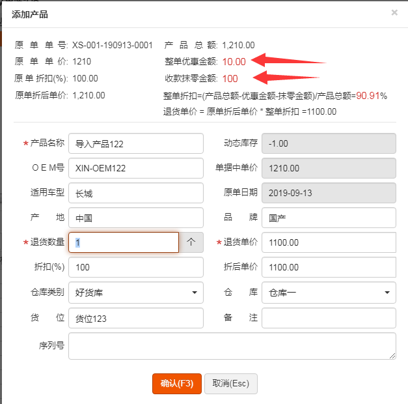This screenshot has height=404, width=408.
Task: Click the 取消(Esc) cancel button
Action: pos(231,384)
